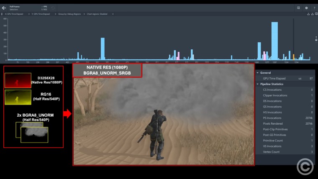Click the help question mark icon
Viewport: 318px width, 179px height.
pos(313,8)
